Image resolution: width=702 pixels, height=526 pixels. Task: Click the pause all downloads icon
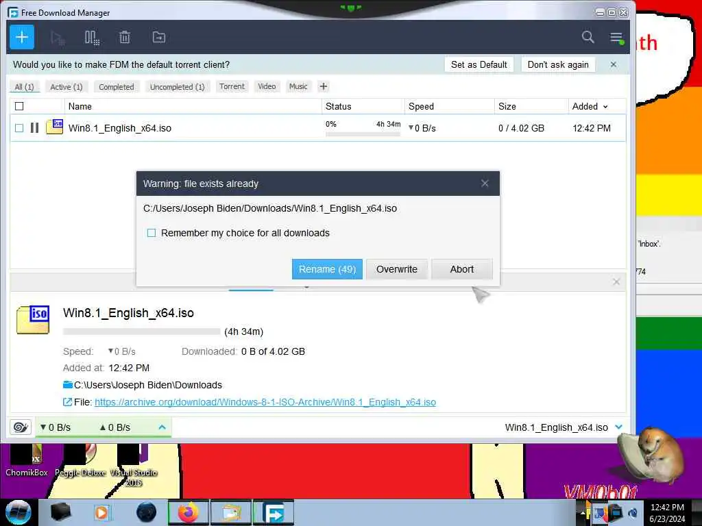coord(92,38)
